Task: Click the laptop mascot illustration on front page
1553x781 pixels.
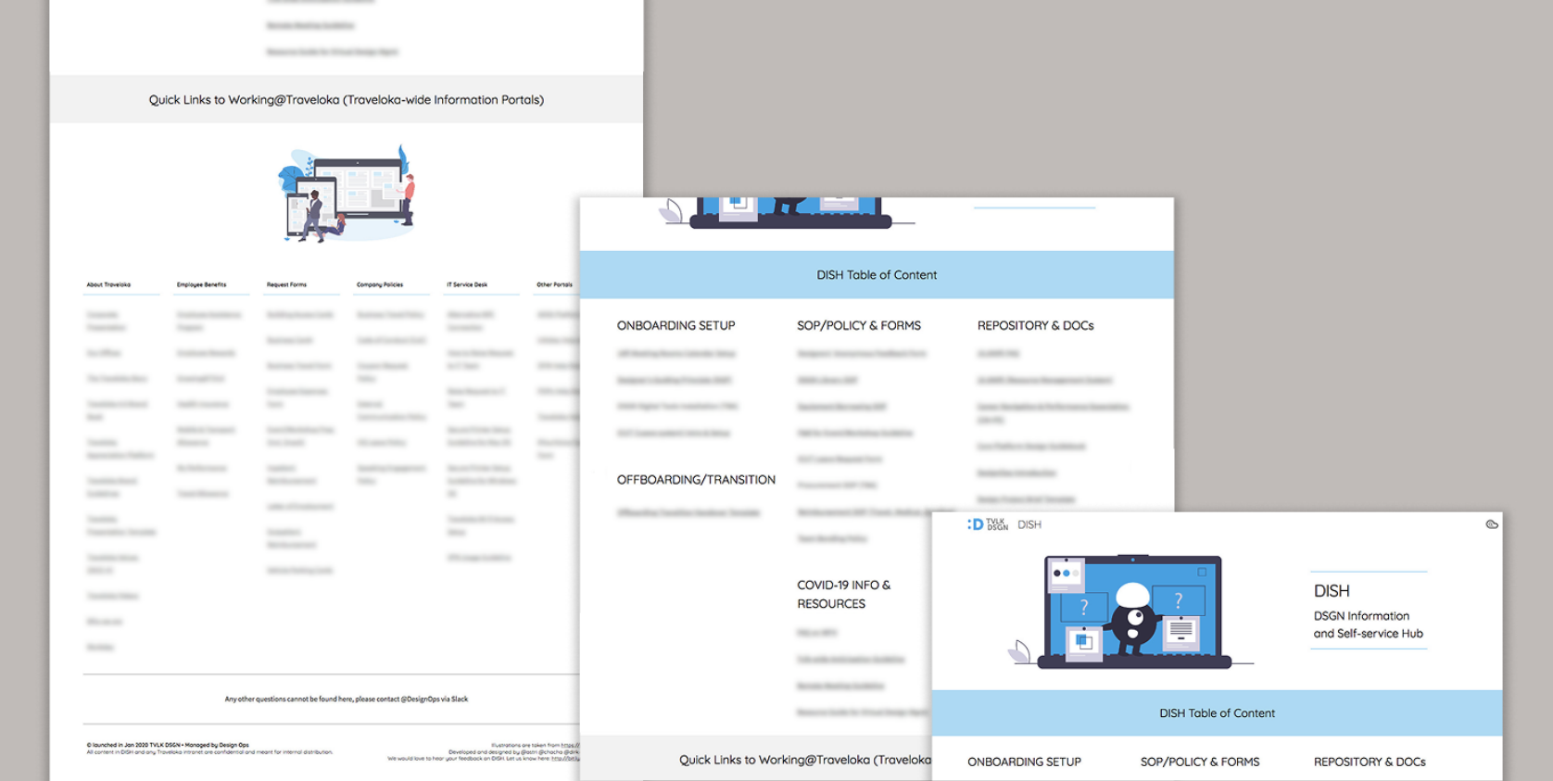Action: [x=1130, y=611]
